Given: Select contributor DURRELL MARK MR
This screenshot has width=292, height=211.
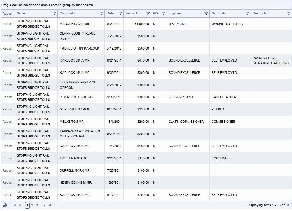Looking at the screenshot, I should [x=74, y=170].
